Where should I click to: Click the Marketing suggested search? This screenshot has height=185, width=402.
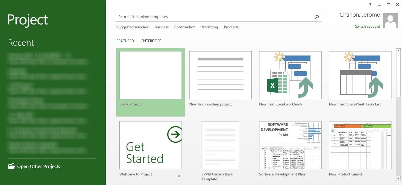[210, 27]
